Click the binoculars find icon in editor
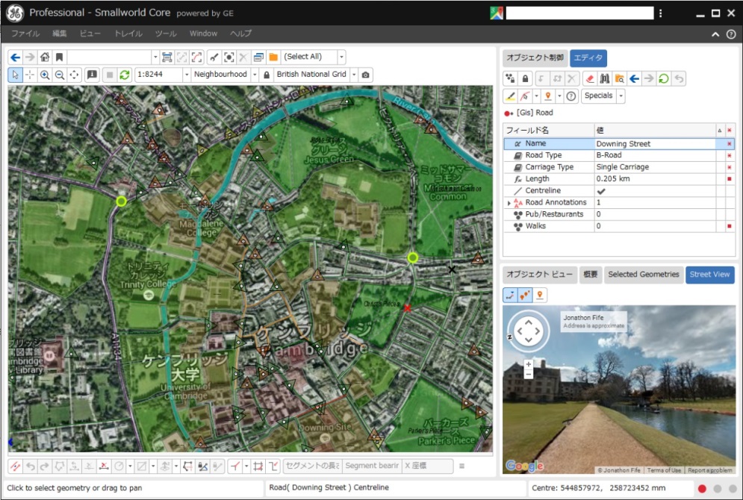The width and height of the screenshot is (743, 500). (605, 78)
